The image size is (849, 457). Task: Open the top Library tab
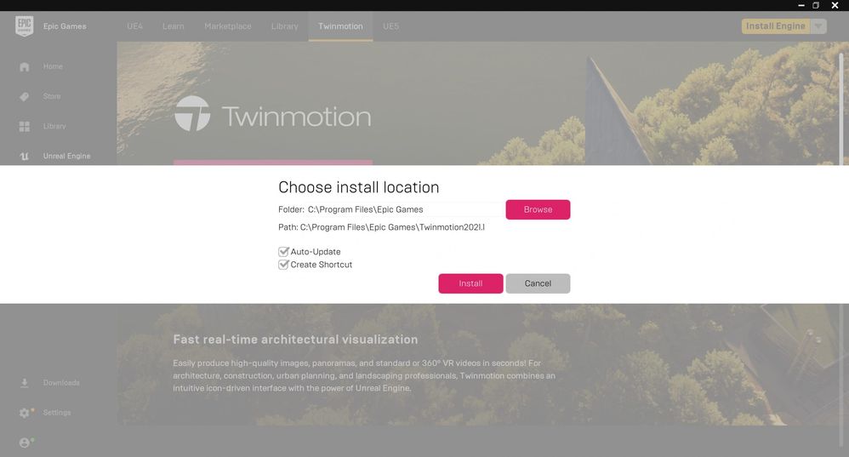[x=284, y=26]
